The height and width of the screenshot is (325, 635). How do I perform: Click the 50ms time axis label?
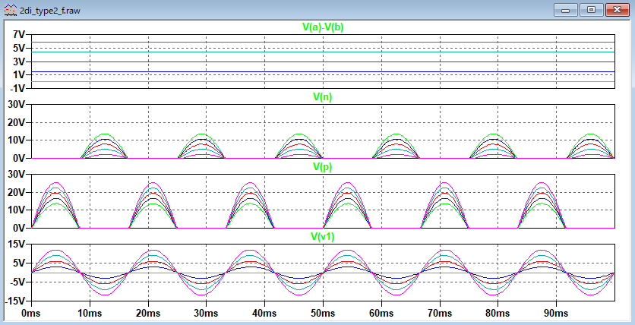(x=323, y=313)
